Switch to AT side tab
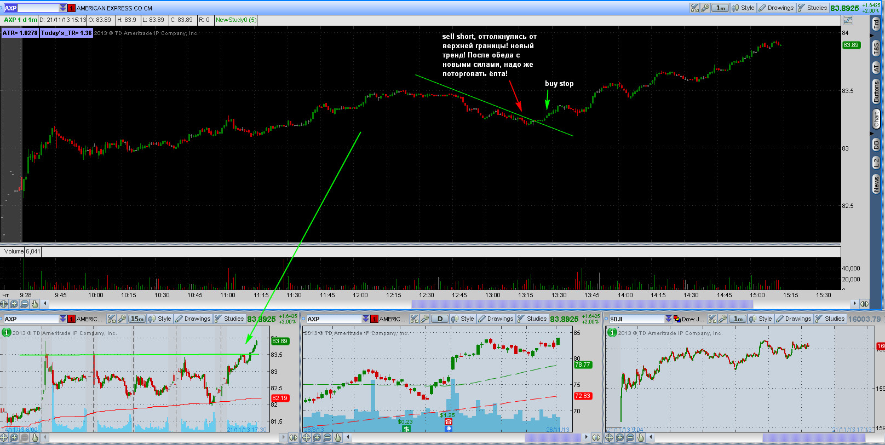 [876, 68]
